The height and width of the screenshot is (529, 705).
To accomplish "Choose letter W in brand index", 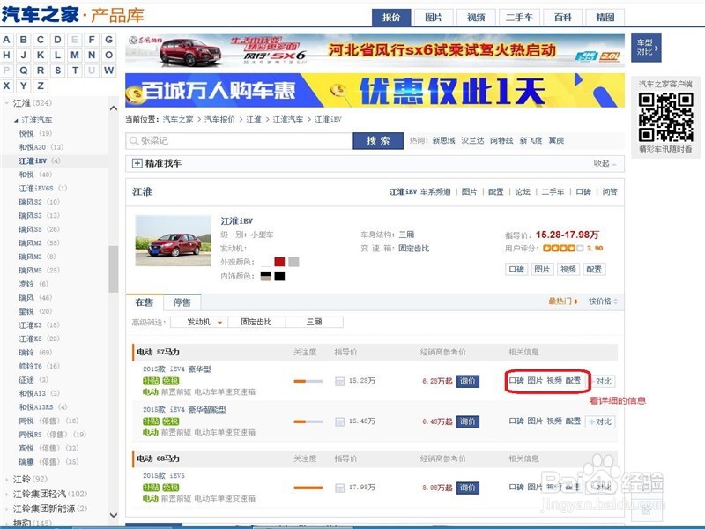I will [108, 71].
